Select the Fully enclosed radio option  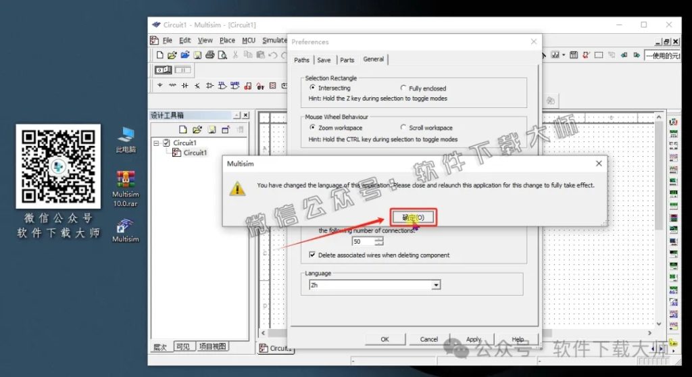click(403, 89)
